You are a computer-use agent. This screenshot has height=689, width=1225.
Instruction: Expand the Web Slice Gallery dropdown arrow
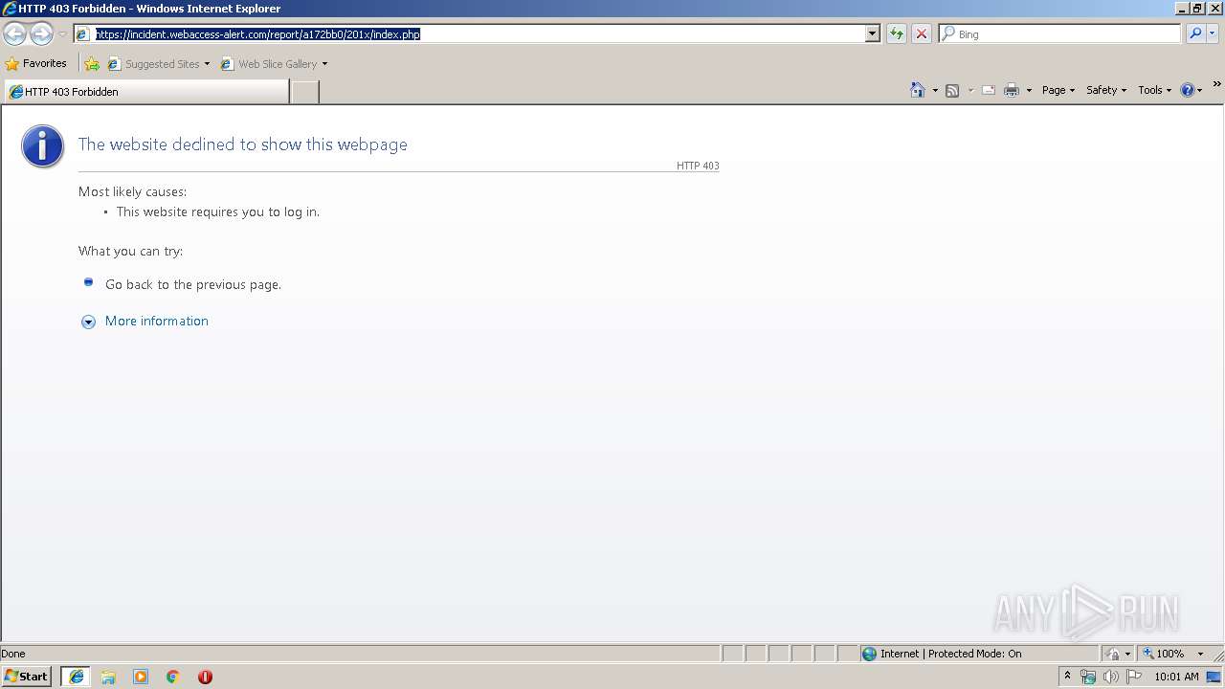click(x=324, y=64)
